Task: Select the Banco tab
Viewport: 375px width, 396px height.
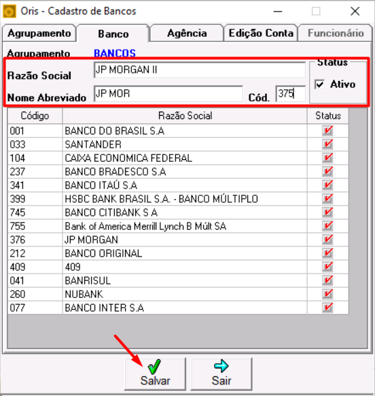Action: click(113, 33)
